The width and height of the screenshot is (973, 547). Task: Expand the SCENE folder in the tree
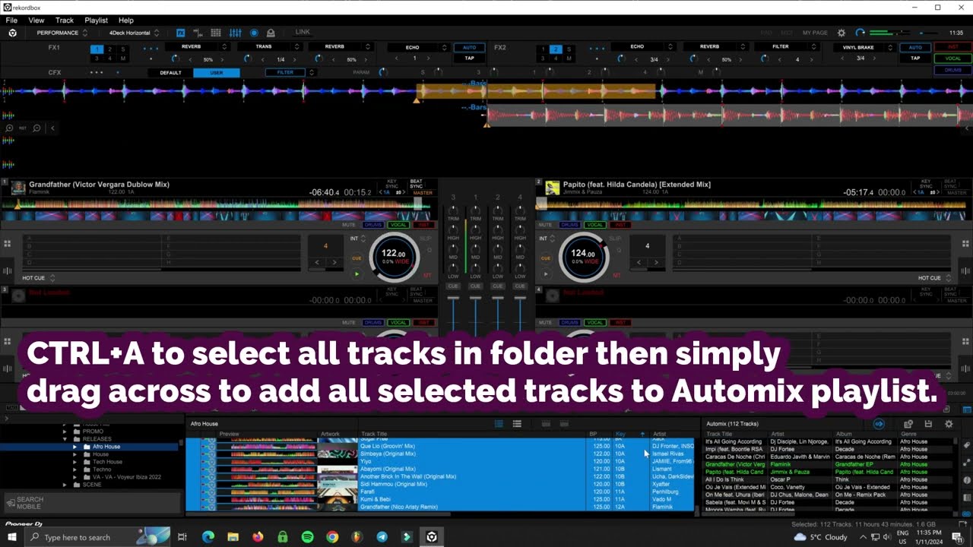click(65, 485)
